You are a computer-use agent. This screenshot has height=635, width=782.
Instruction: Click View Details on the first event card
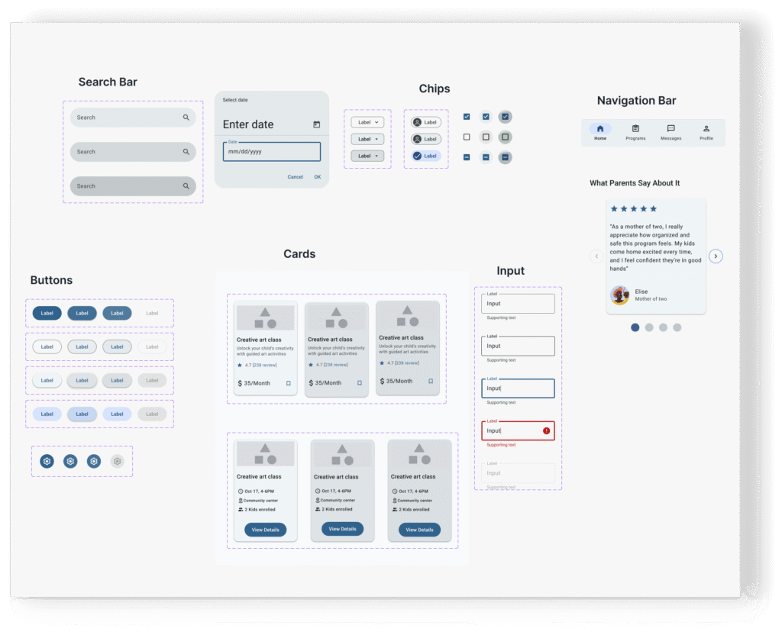(x=265, y=530)
